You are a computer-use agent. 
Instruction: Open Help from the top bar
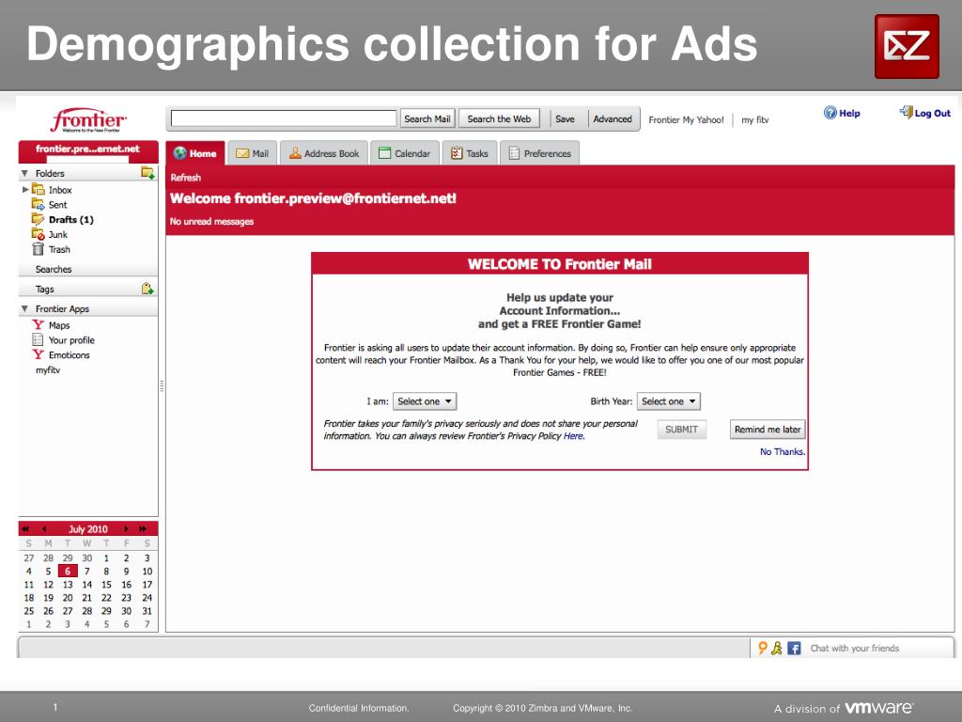(x=842, y=113)
